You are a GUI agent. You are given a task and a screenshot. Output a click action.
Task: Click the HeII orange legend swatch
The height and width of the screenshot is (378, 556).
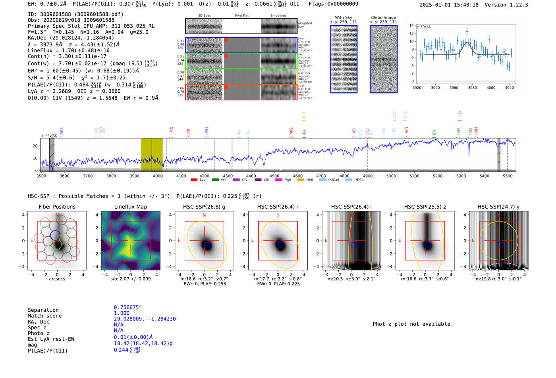click(x=301, y=180)
